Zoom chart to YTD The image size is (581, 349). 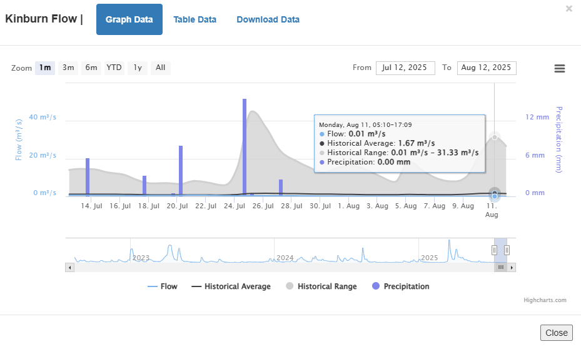(114, 68)
